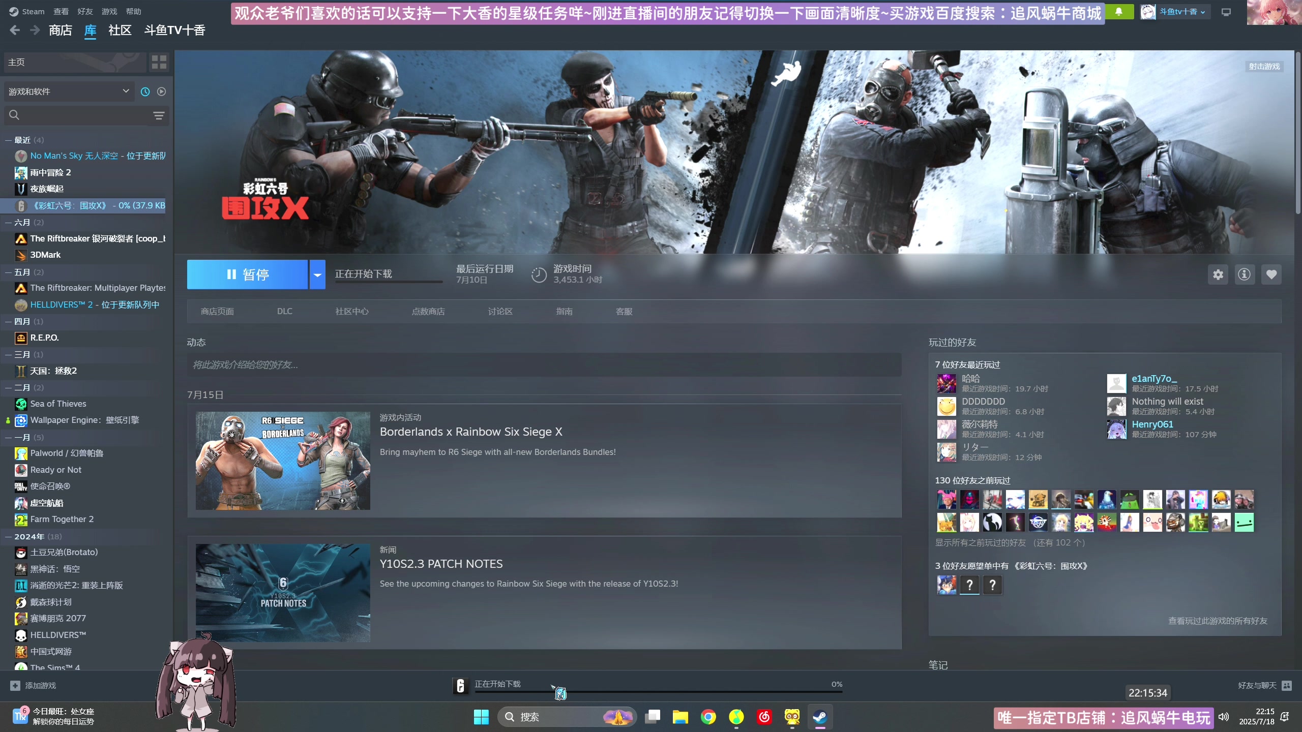Select No Man's Sky in library

click(91, 156)
